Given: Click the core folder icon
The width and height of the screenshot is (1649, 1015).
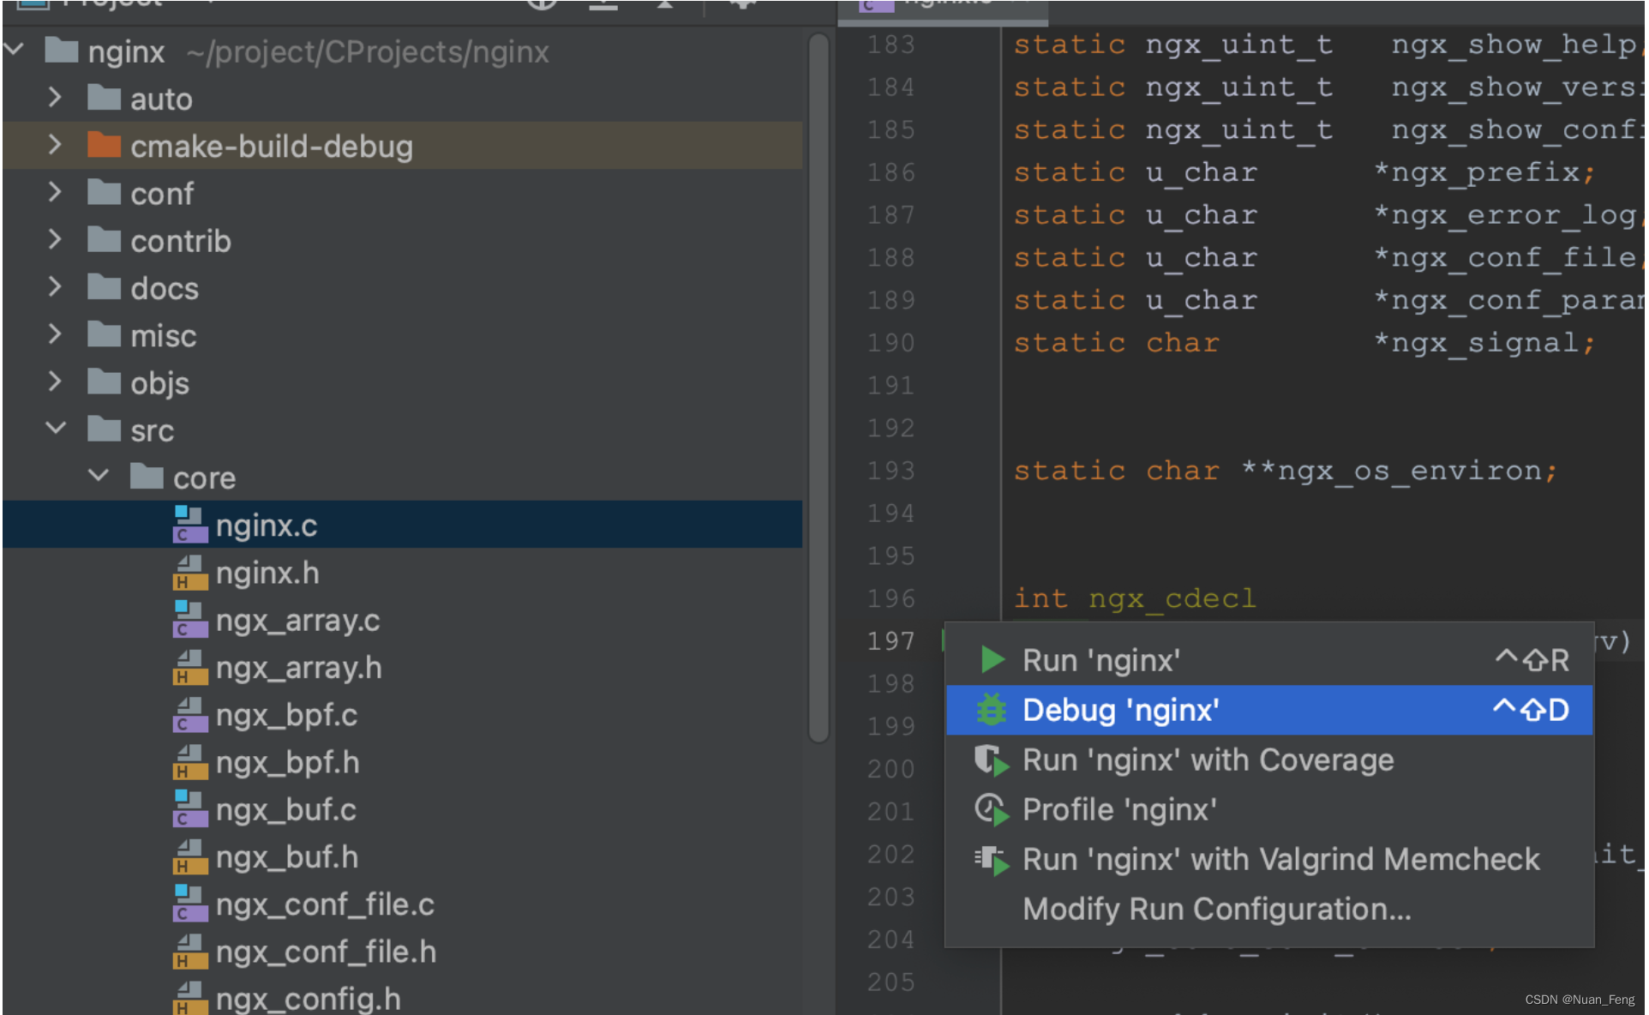Looking at the screenshot, I should [x=147, y=476].
